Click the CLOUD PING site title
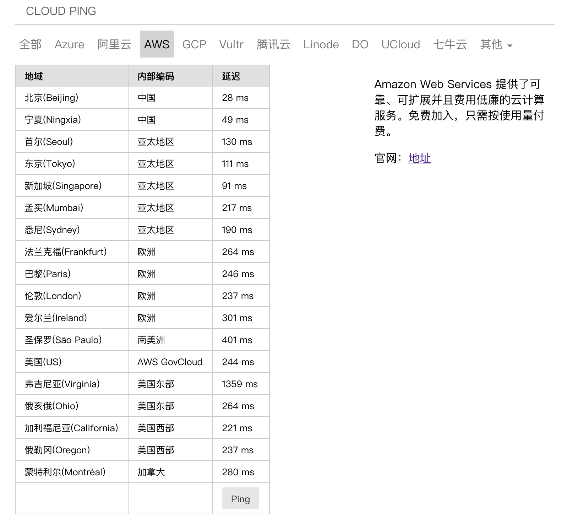The height and width of the screenshot is (525, 573). [x=61, y=11]
